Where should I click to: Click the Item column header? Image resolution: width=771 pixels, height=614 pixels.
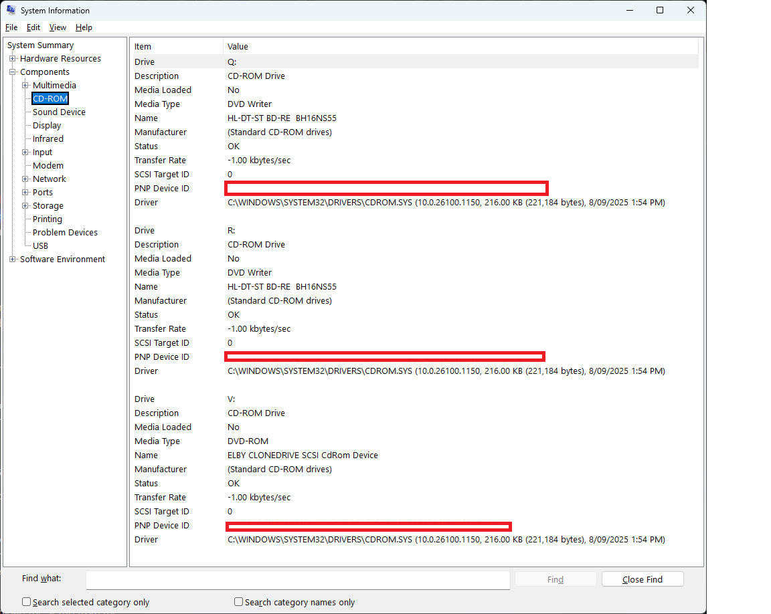coord(177,47)
